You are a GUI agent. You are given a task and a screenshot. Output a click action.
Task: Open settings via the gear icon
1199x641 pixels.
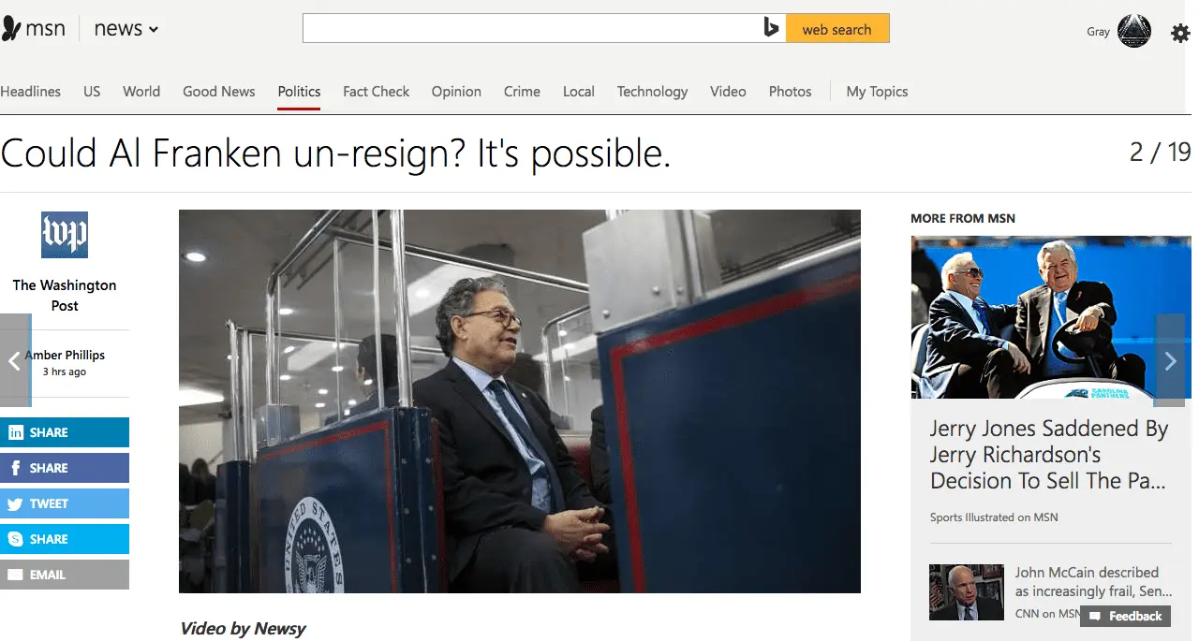click(x=1180, y=34)
